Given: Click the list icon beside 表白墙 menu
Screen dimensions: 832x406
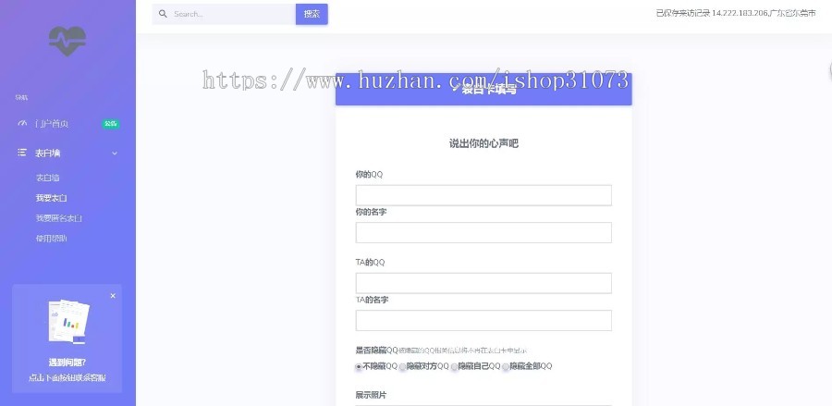Looking at the screenshot, I should click(x=22, y=153).
